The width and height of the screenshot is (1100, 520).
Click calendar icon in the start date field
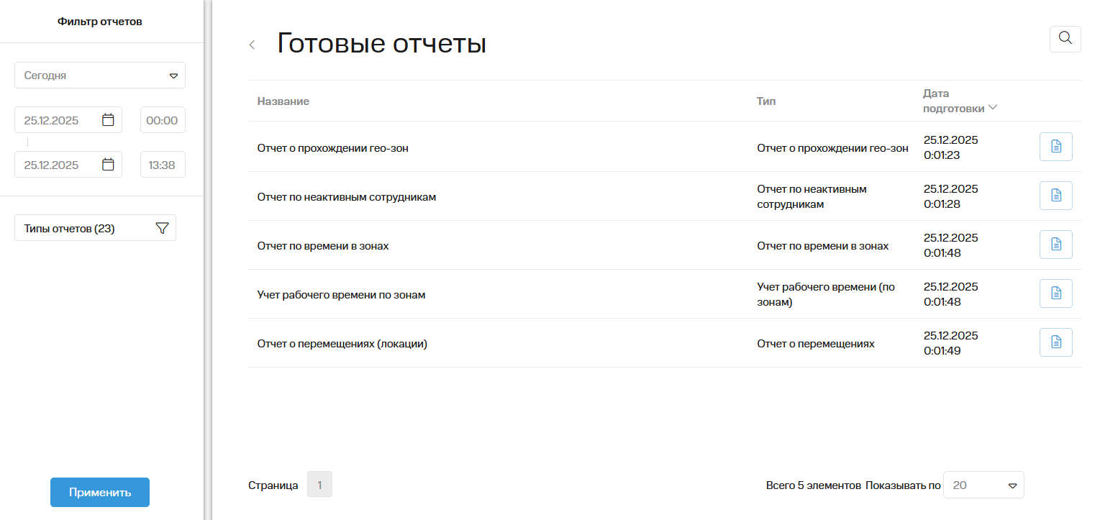click(x=108, y=120)
